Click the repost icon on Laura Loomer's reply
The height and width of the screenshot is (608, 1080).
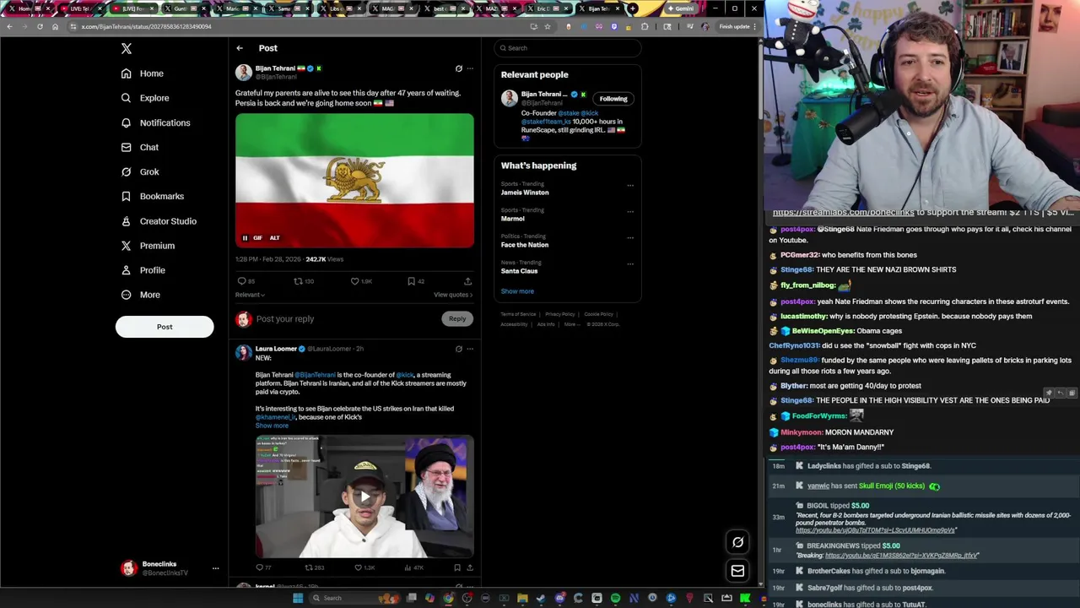point(309,567)
